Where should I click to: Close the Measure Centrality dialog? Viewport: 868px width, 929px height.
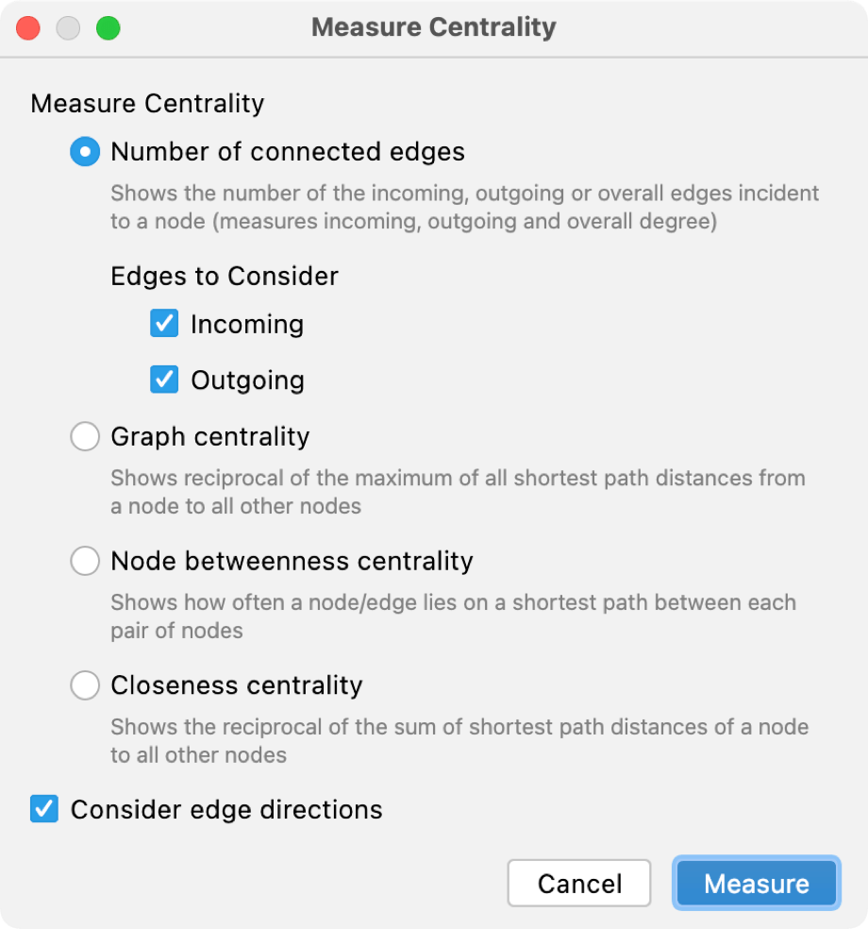(x=27, y=27)
